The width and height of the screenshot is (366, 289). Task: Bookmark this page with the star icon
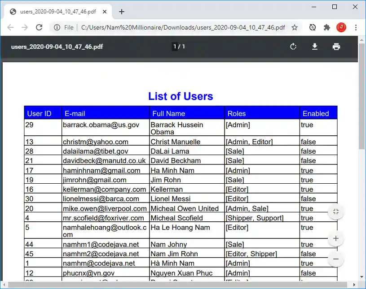[x=295, y=27]
